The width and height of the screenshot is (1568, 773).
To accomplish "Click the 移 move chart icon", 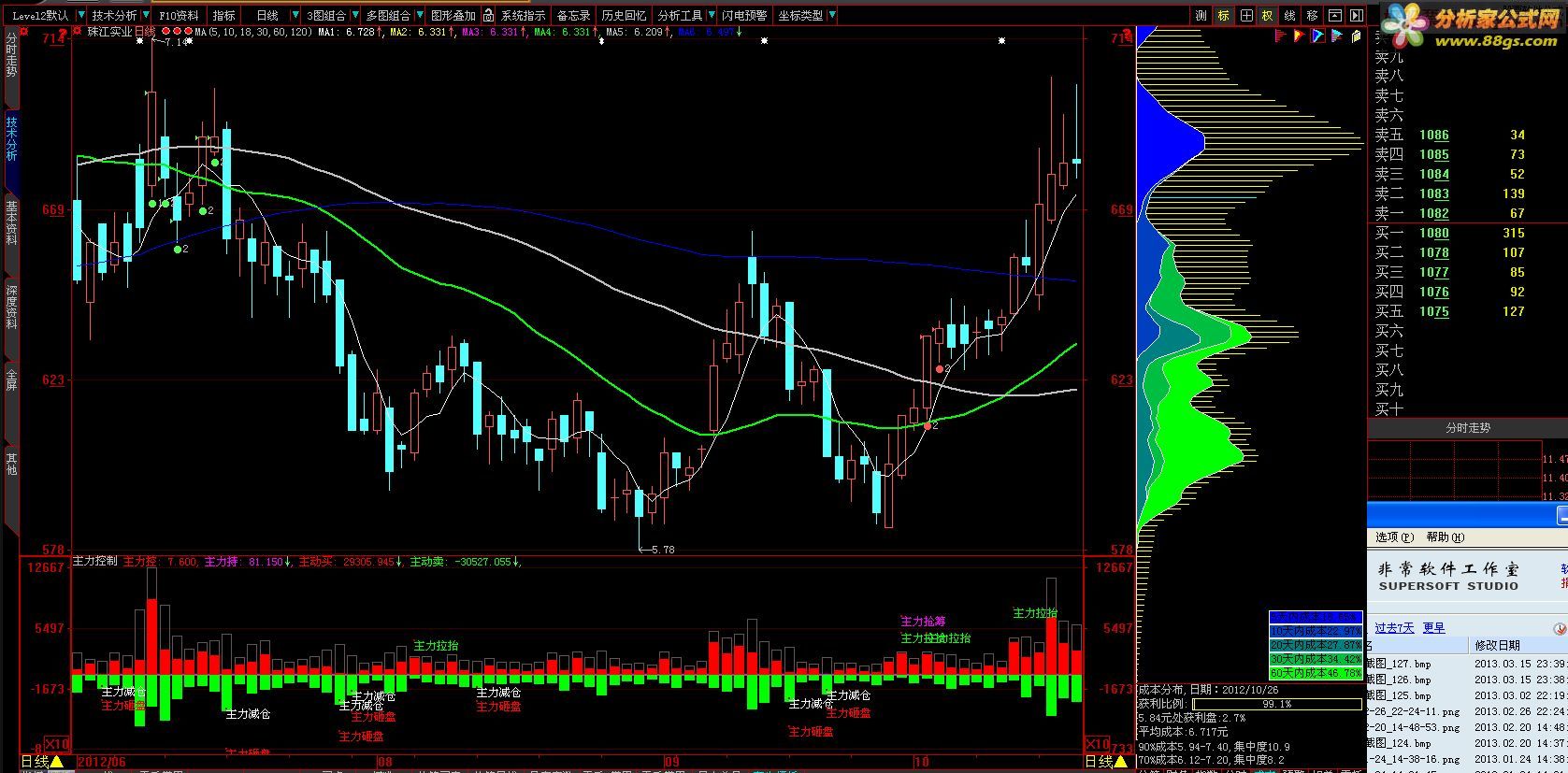I will click(1313, 16).
